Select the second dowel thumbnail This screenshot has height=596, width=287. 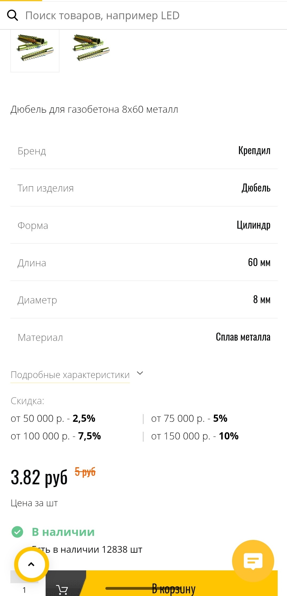click(91, 48)
